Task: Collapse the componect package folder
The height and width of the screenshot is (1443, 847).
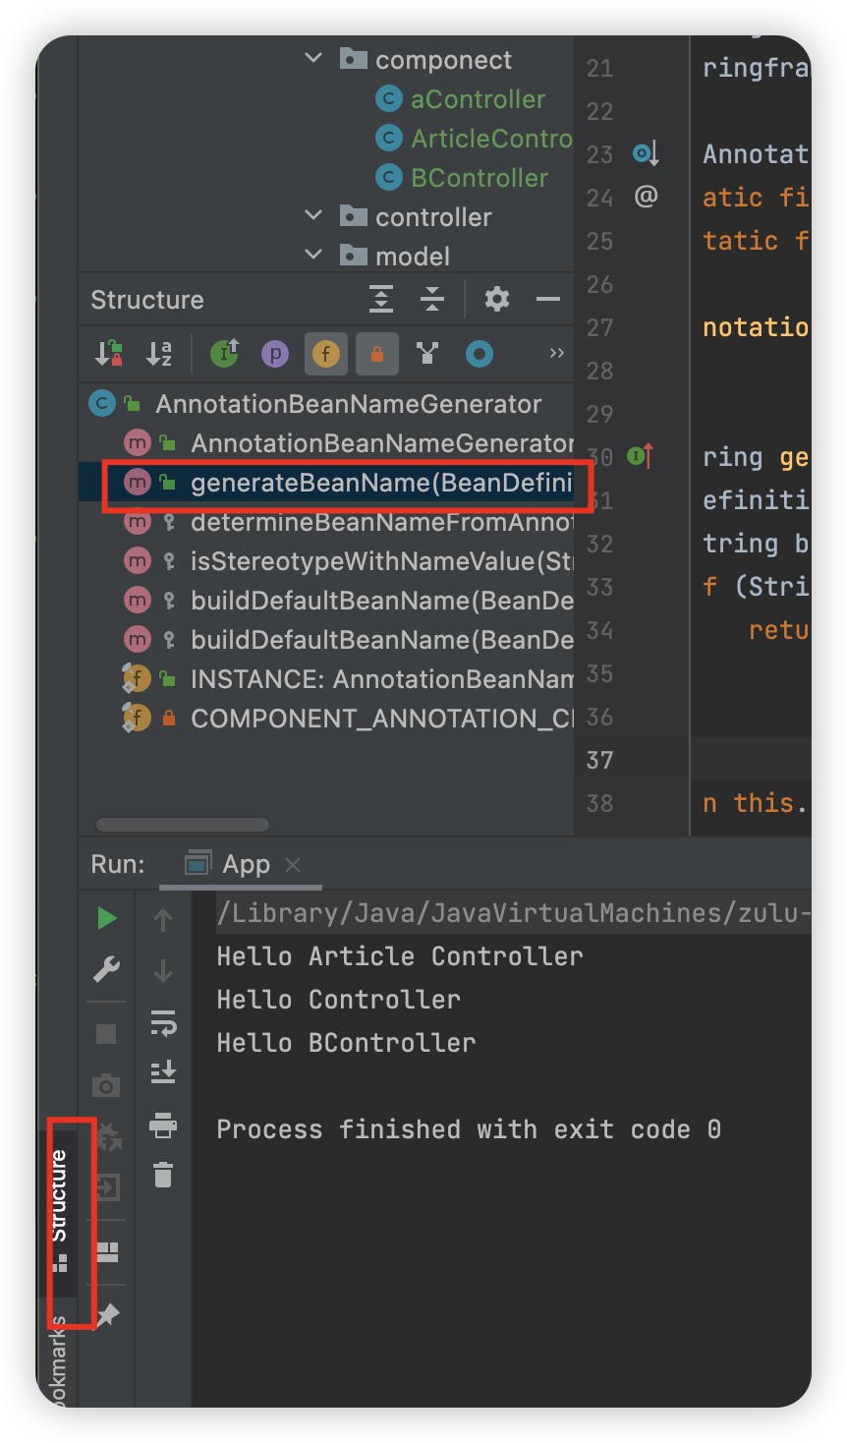Action: pos(312,59)
